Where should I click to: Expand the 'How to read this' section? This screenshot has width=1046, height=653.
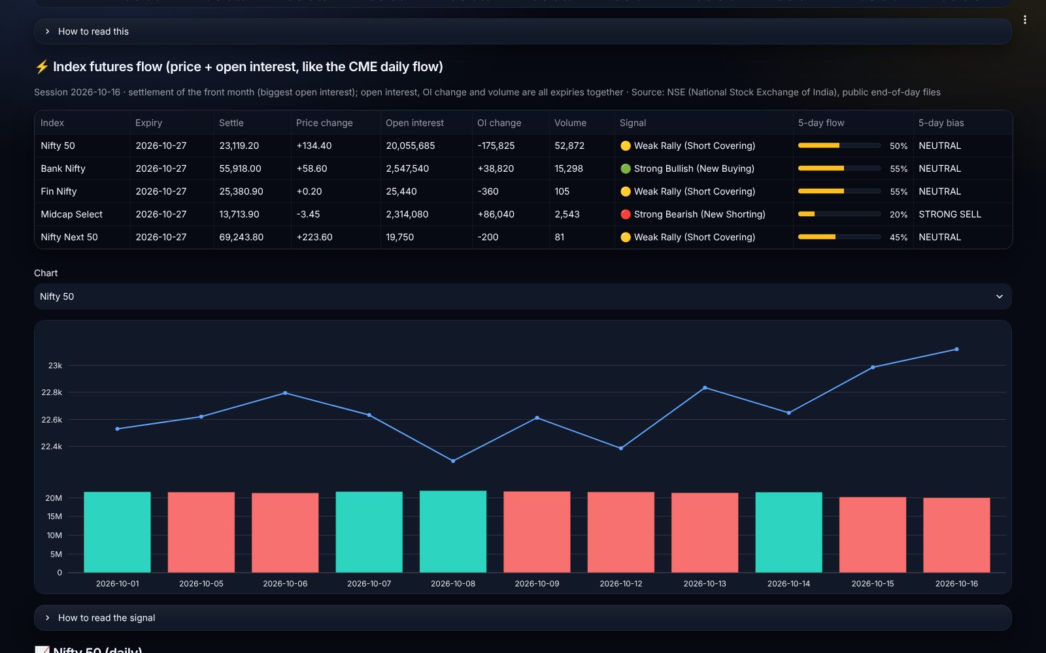point(522,31)
